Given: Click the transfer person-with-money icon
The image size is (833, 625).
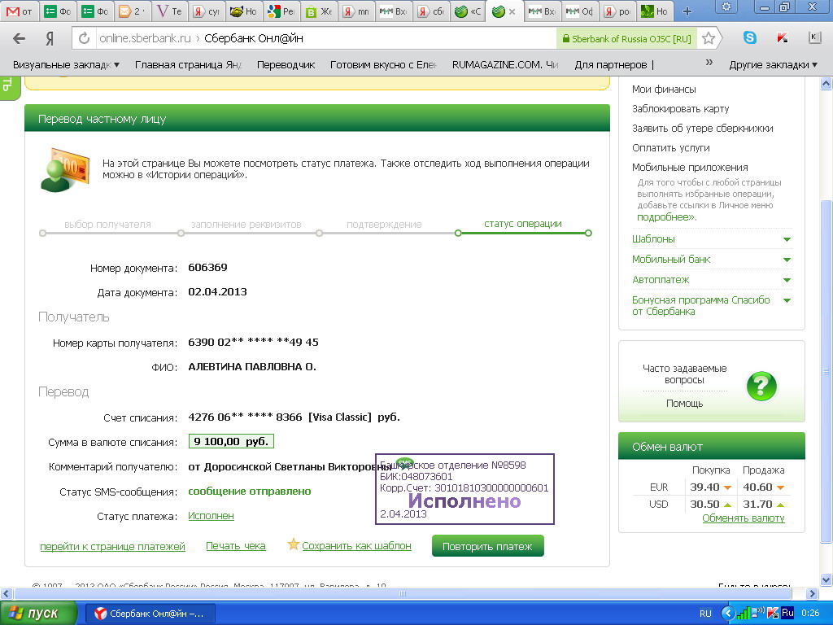Looking at the screenshot, I should (x=64, y=169).
